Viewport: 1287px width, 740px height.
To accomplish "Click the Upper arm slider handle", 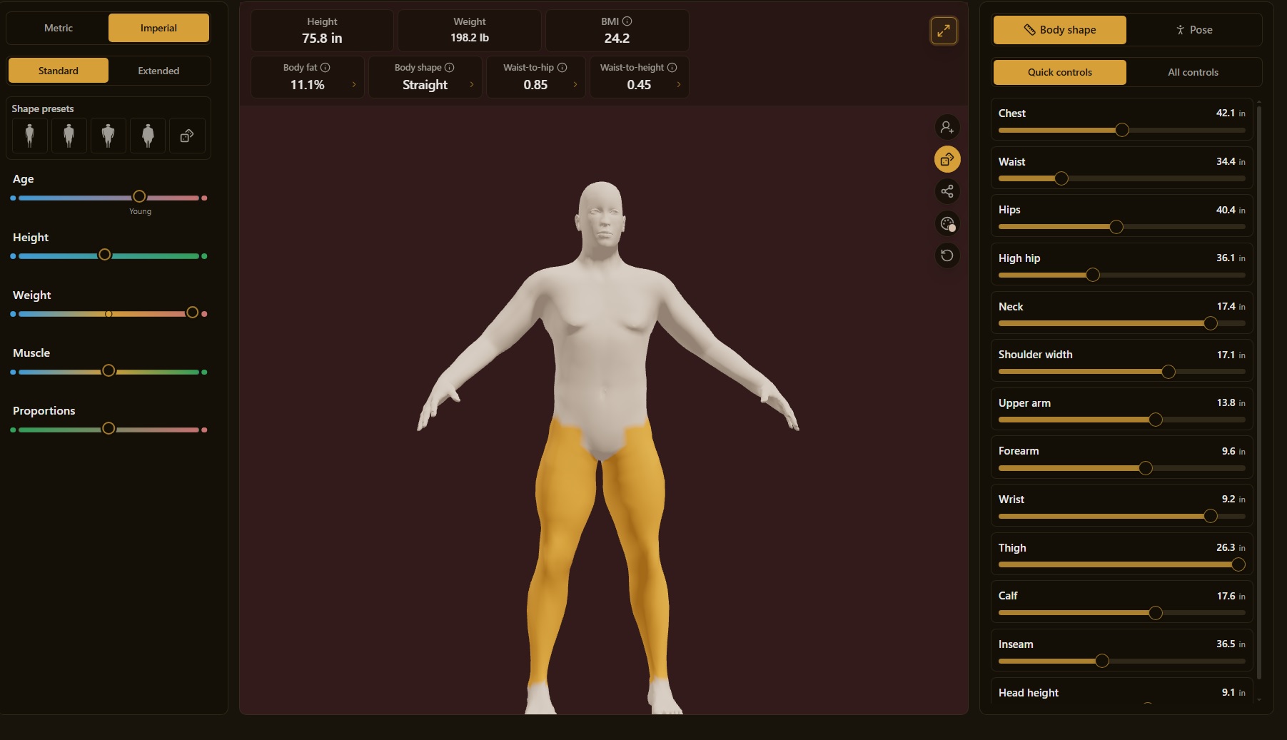I will click(x=1156, y=420).
